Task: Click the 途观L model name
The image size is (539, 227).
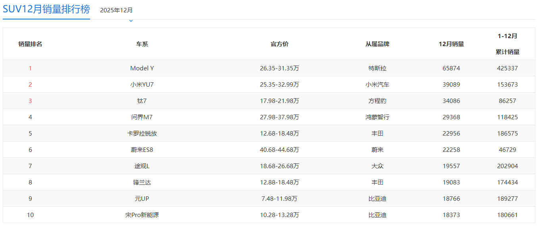Action: coord(142,166)
